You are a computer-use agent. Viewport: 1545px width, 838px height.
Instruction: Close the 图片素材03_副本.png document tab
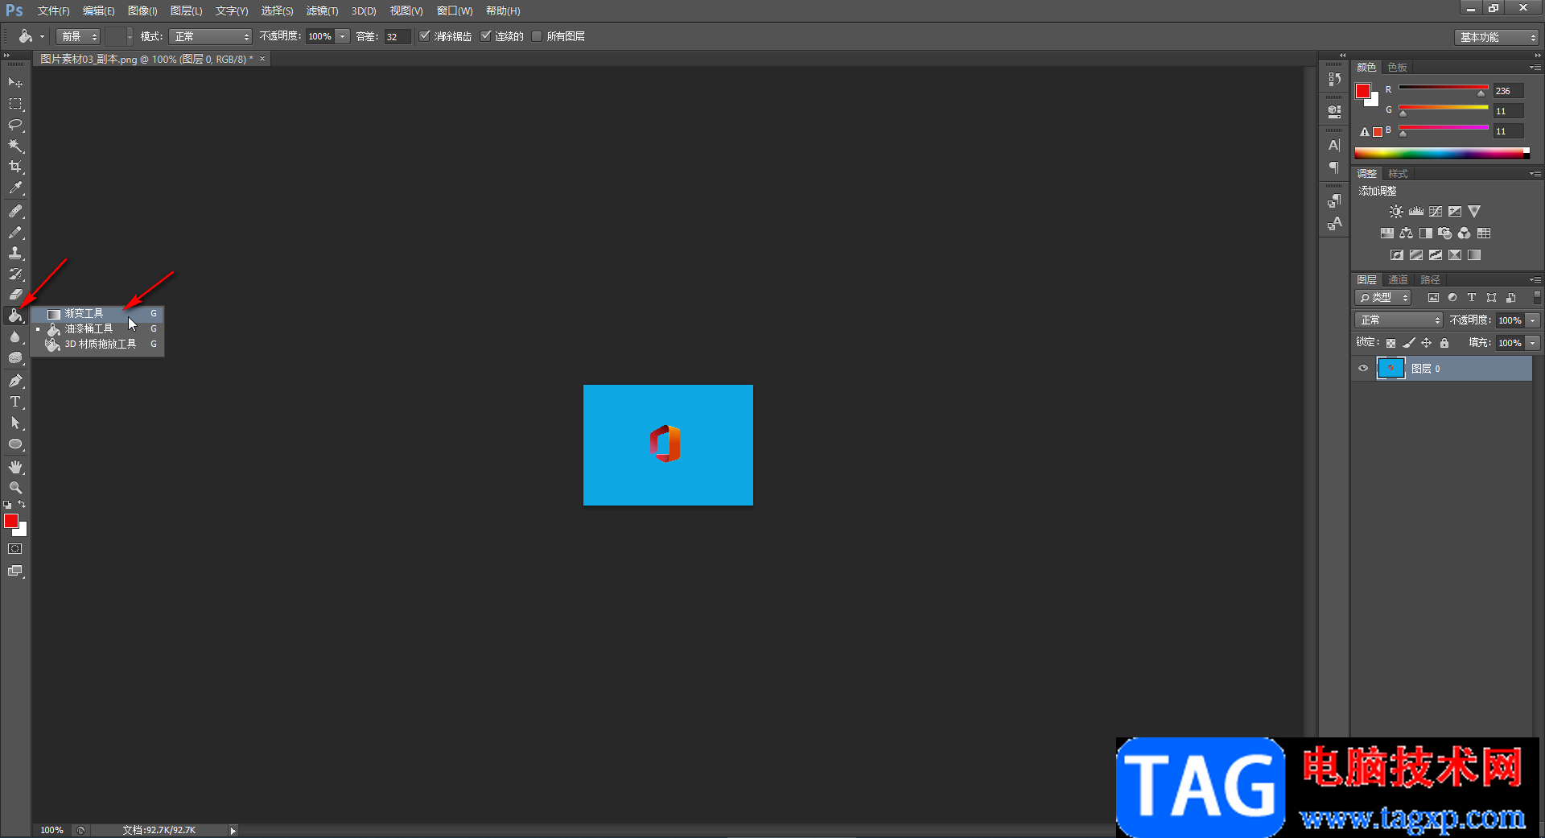(x=262, y=59)
